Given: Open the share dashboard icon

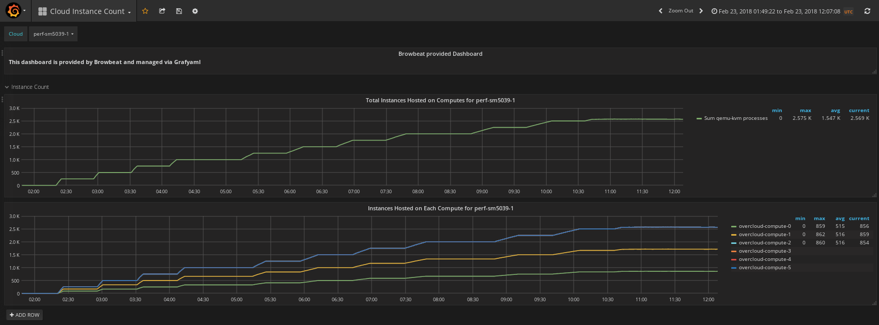Looking at the screenshot, I should tap(162, 11).
